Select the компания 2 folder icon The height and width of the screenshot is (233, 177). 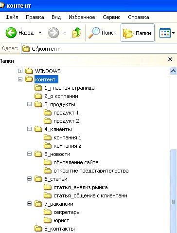click(x=48, y=146)
